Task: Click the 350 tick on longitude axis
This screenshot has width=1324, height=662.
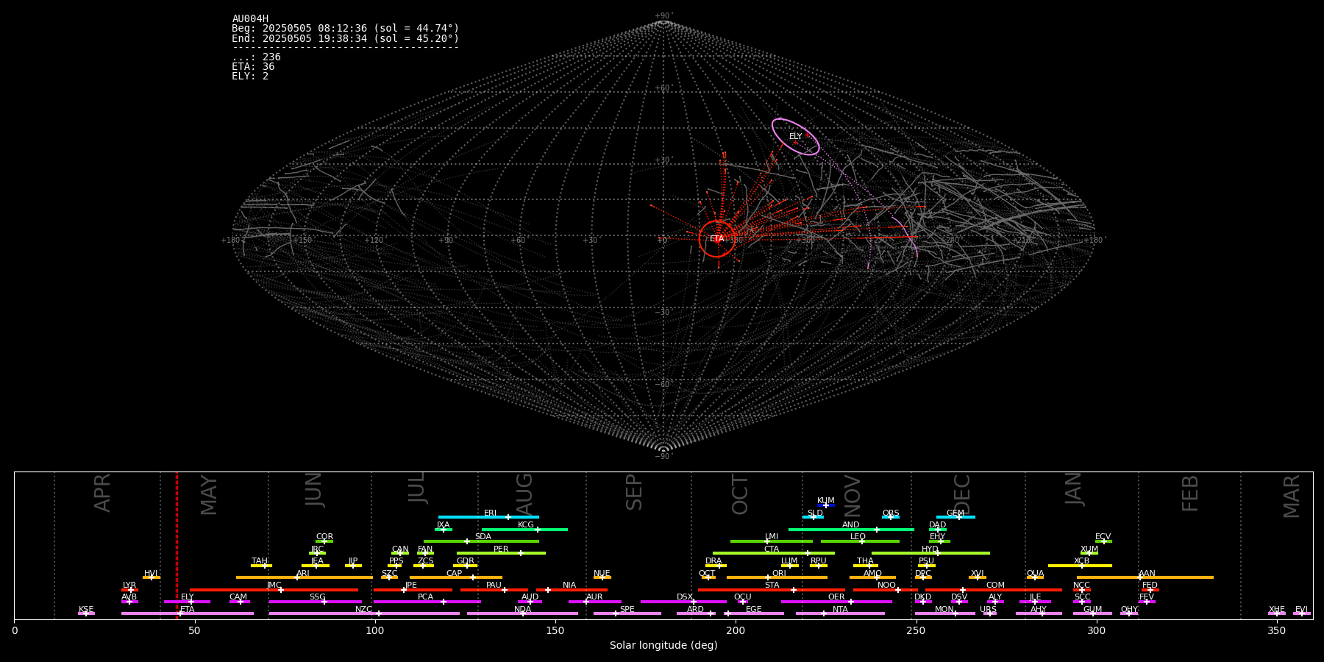Action: tap(1276, 630)
